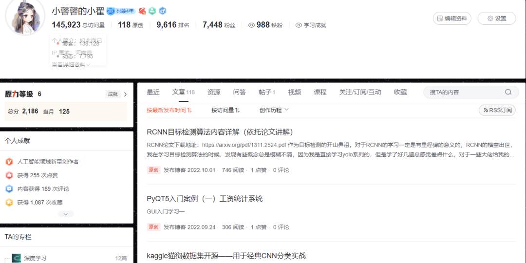This screenshot has height=263, width=526.
Task: Expand 查看详细资料 details
Action: (x=71, y=65)
